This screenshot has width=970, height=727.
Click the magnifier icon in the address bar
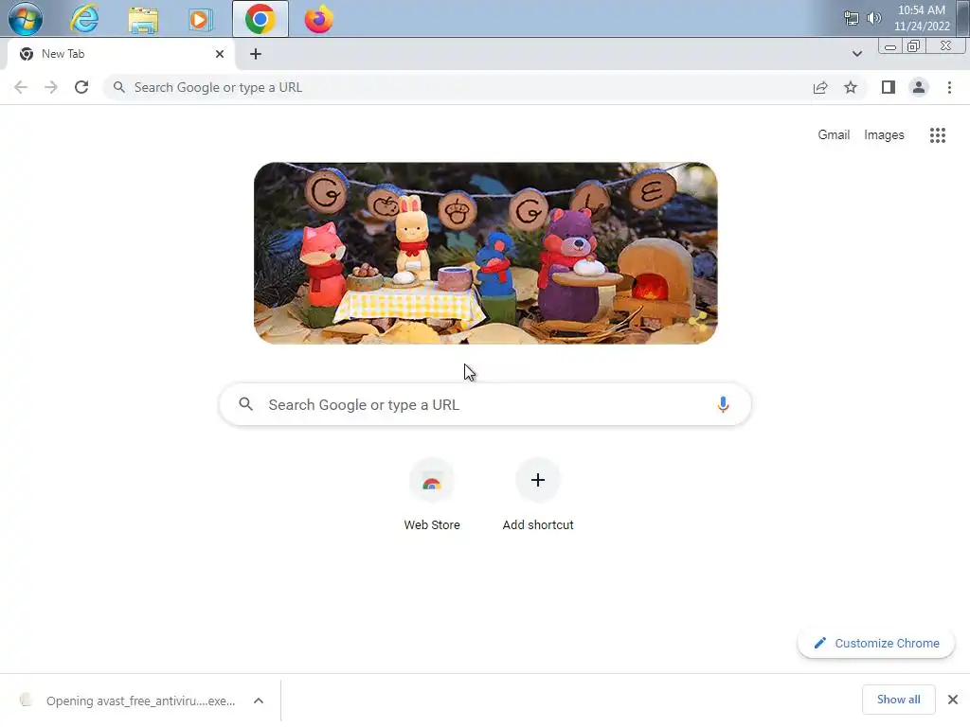tap(119, 87)
